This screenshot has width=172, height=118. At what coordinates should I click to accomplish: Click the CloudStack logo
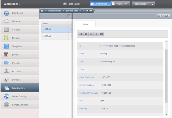(x=12, y=4)
